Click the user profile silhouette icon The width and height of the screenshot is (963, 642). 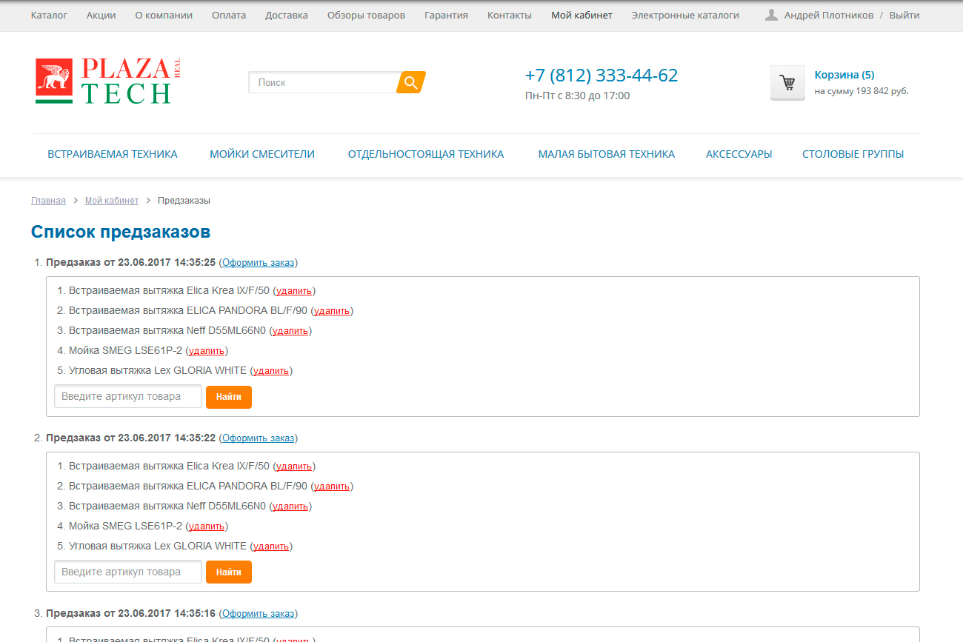pos(771,15)
